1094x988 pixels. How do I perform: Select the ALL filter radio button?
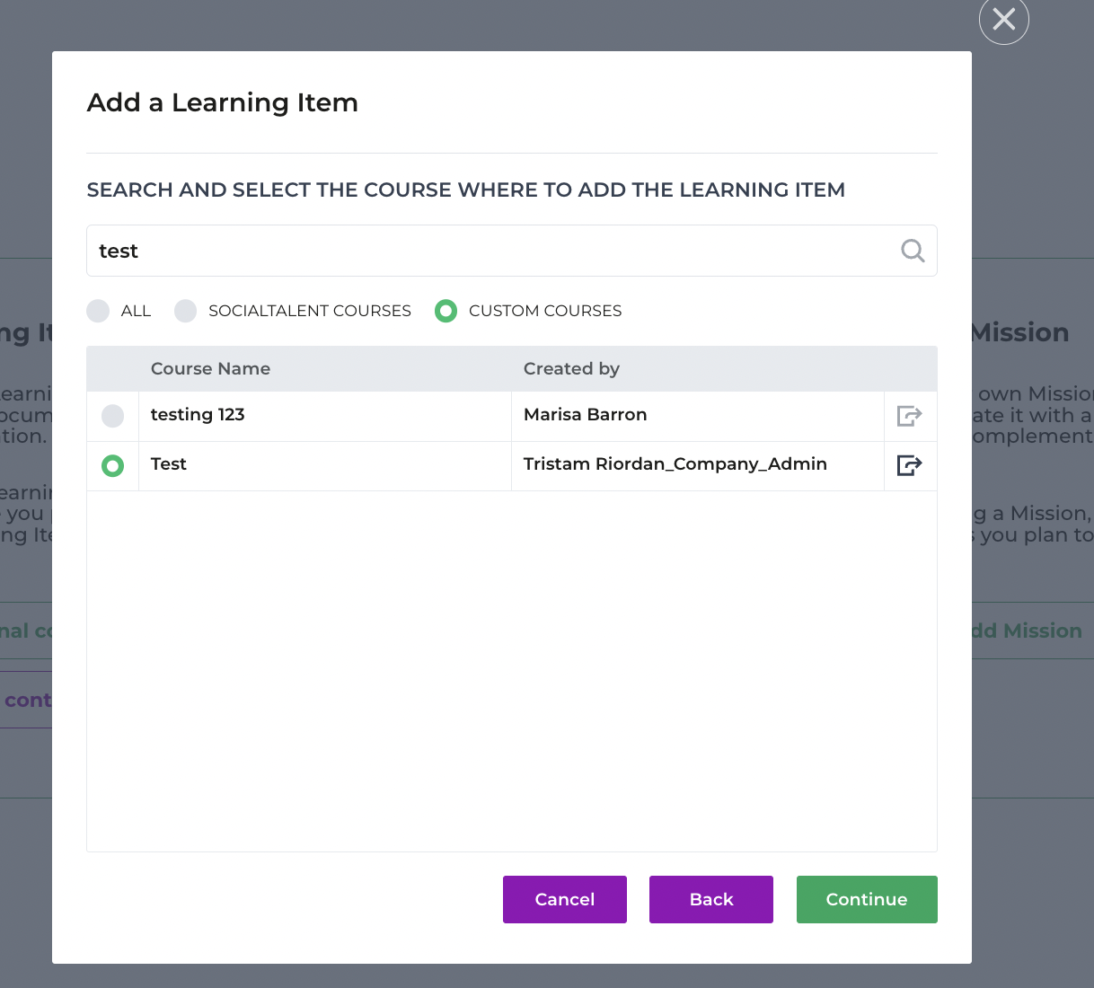tap(98, 311)
